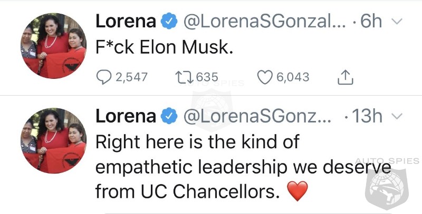Click the verified badge on second tweet
This screenshot has width=422, height=214.
[x=169, y=116]
